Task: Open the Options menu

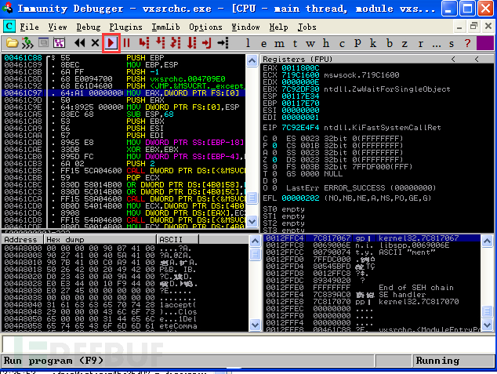Action: coord(205,27)
